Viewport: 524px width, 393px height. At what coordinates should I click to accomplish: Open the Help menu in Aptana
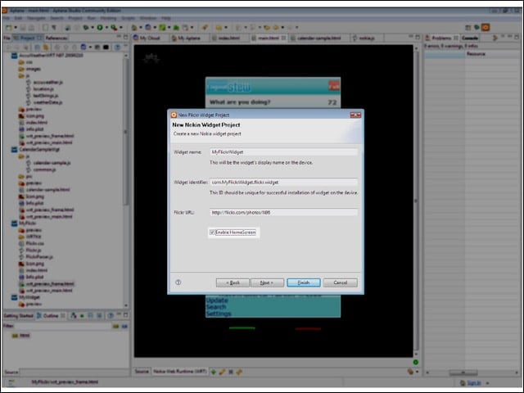[x=166, y=18]
